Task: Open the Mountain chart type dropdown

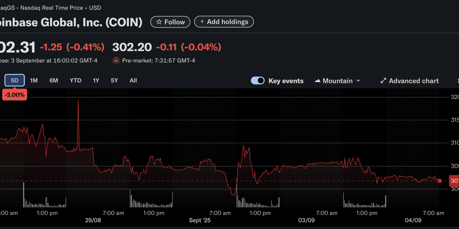Action: coord(337,81)
